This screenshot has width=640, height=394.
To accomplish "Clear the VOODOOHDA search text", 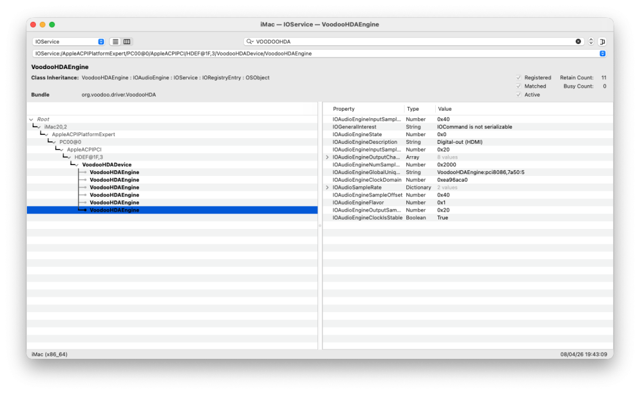I will coord(579,42).
